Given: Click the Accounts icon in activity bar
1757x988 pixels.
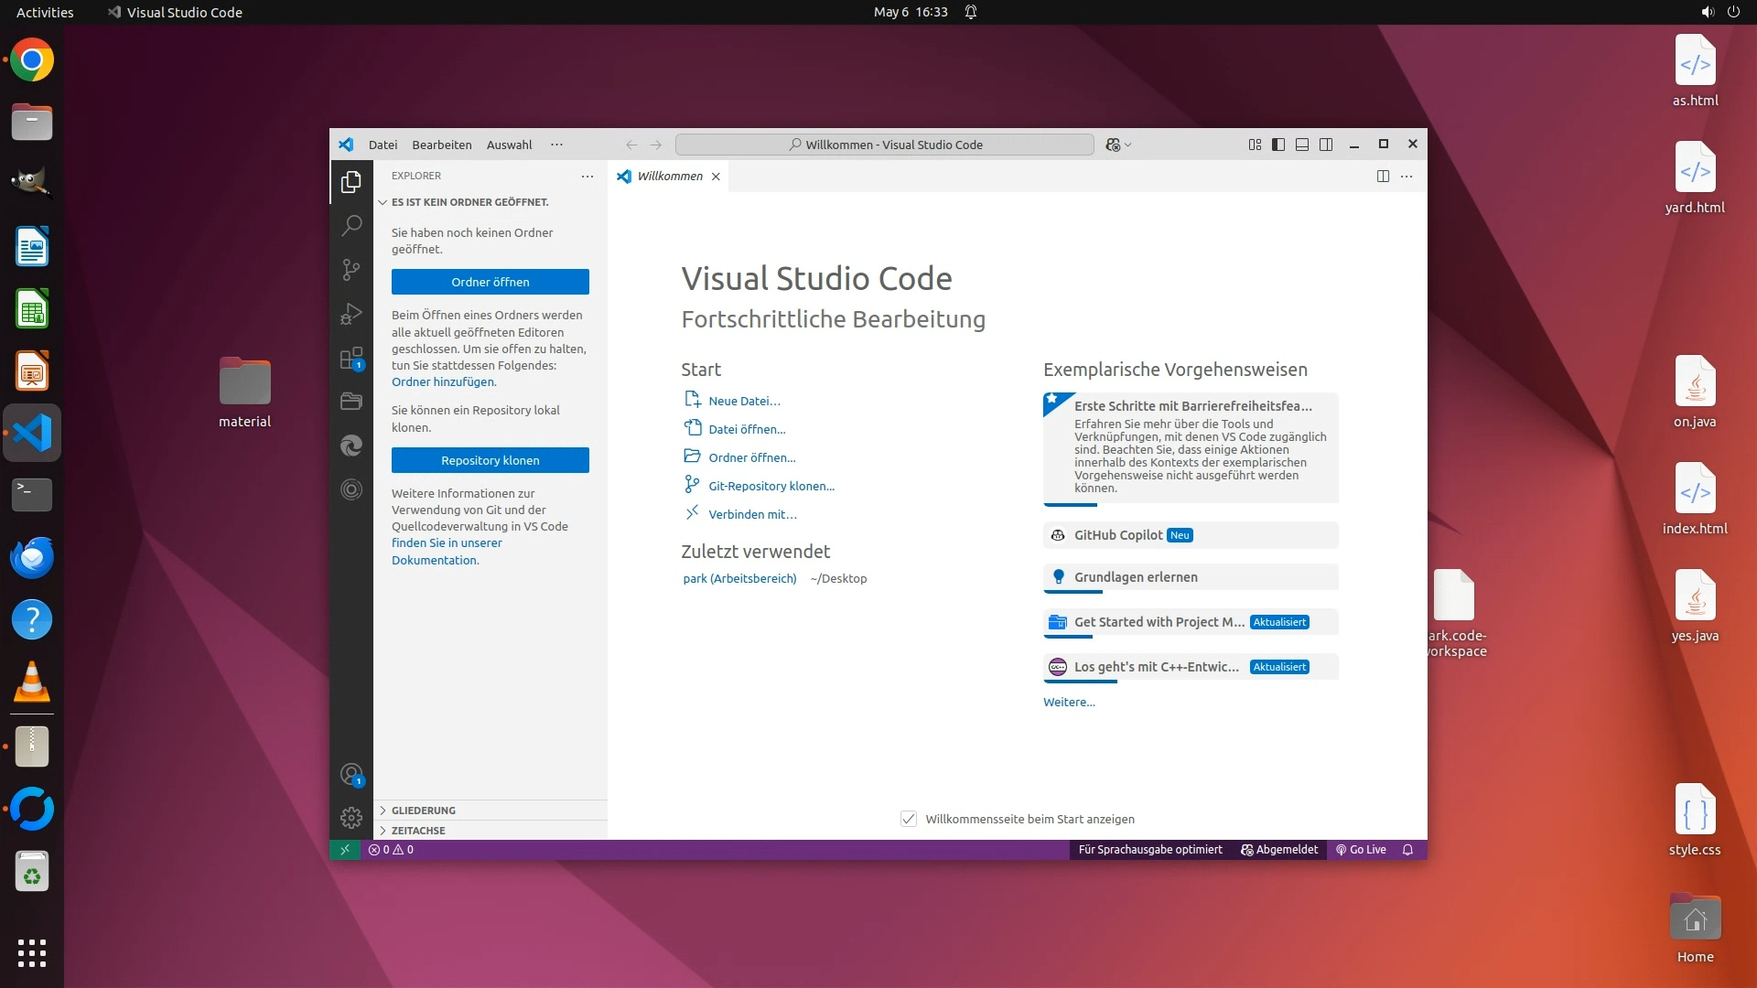Looking at the screenshot, I should click(x=351, y=775).
